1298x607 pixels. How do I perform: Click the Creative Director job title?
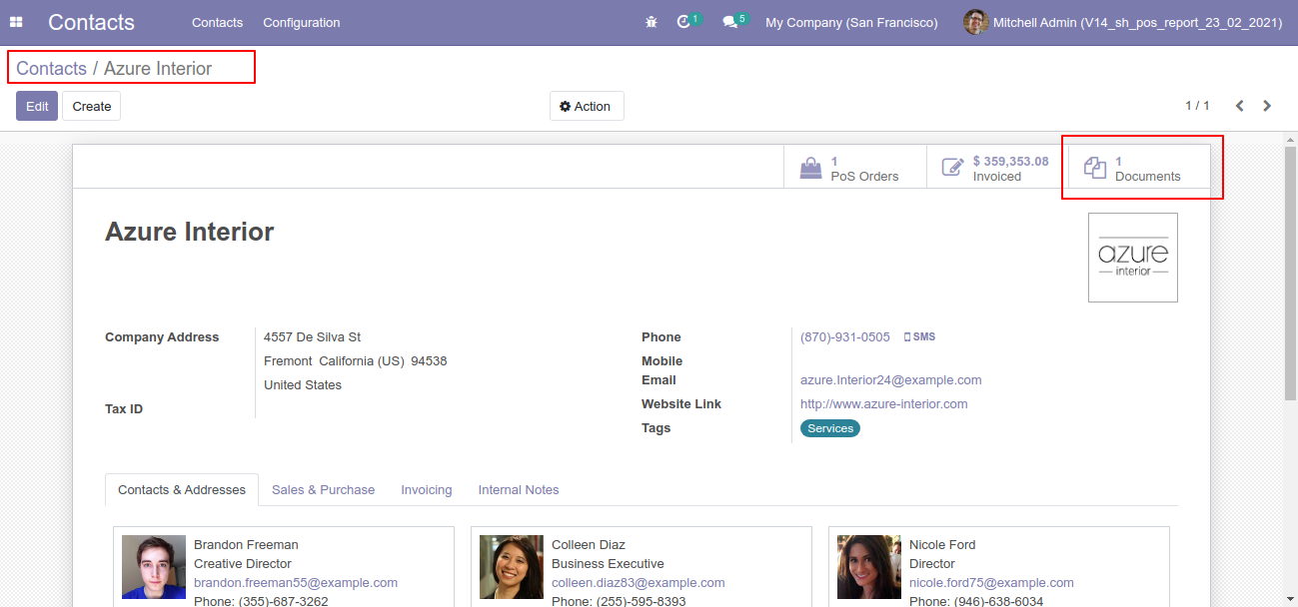[243, 564]
